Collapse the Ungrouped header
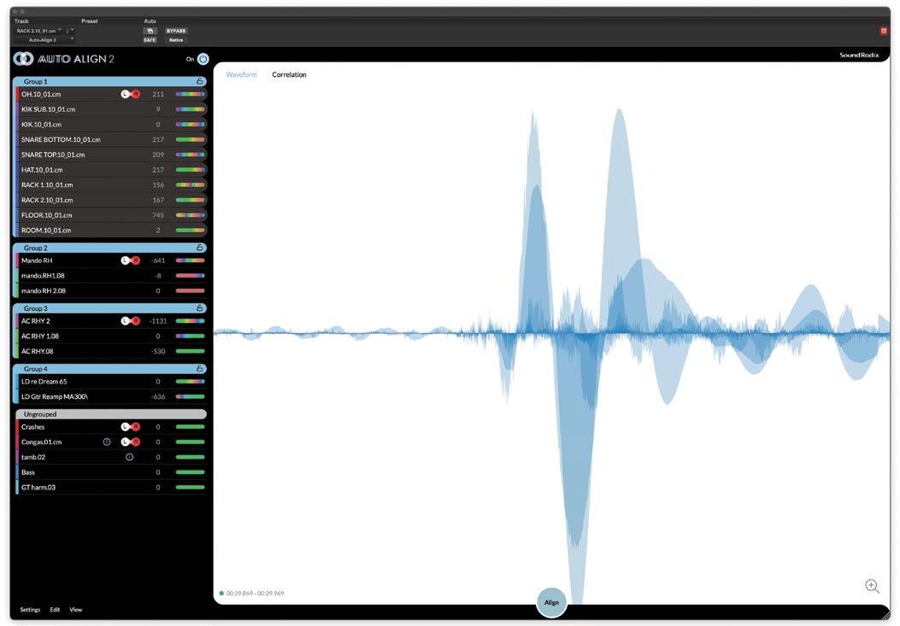This screenshot has width=900, height=626. [111, 413]
